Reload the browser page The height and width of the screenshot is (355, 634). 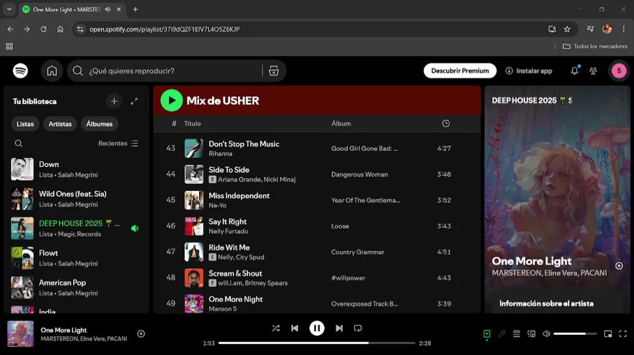[43, 29]
